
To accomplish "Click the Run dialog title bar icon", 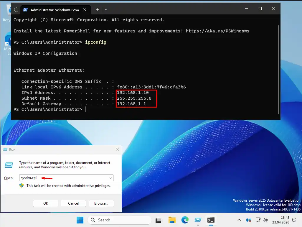I will 5,150.
